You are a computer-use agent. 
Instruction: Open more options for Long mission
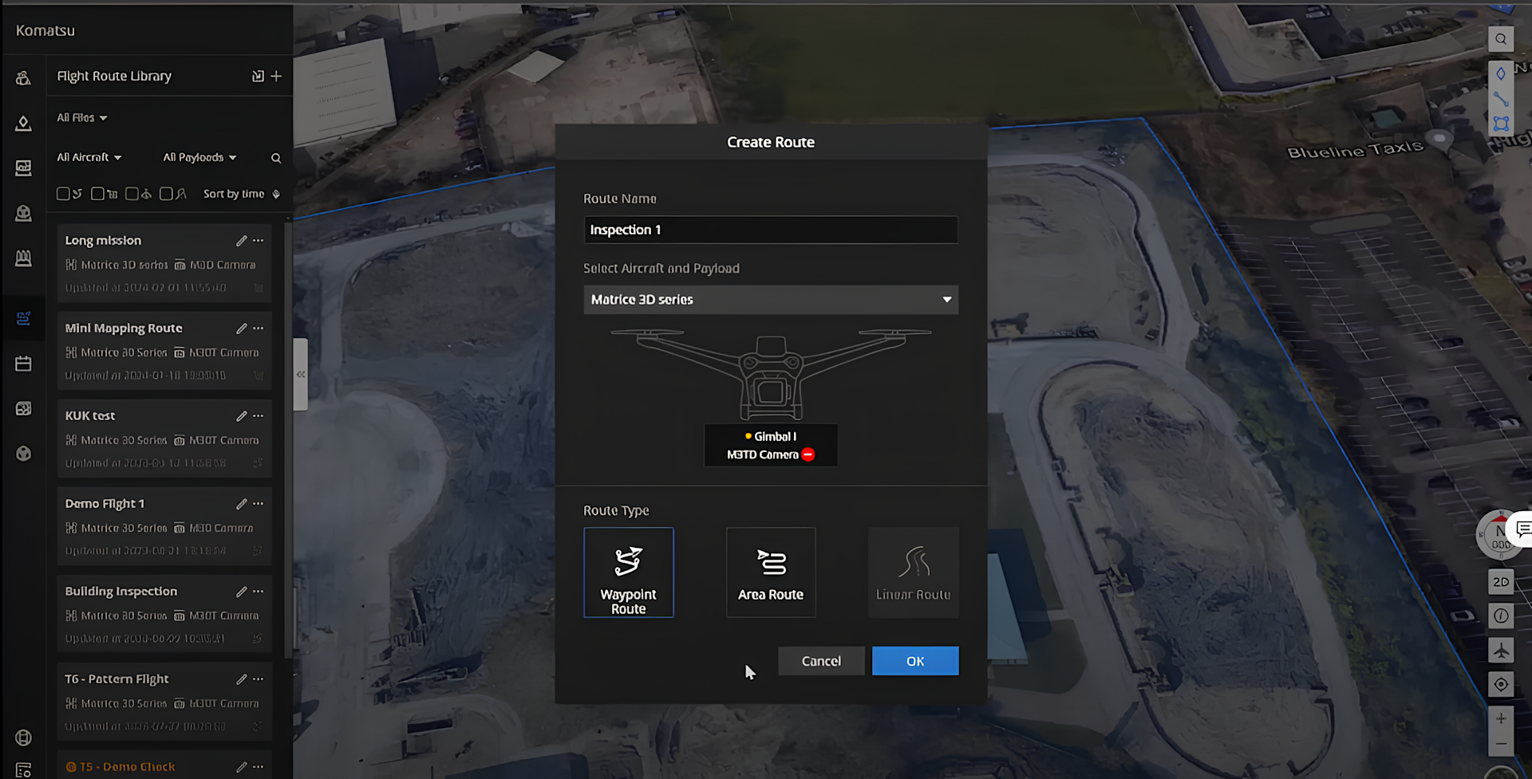click(258, 241)
